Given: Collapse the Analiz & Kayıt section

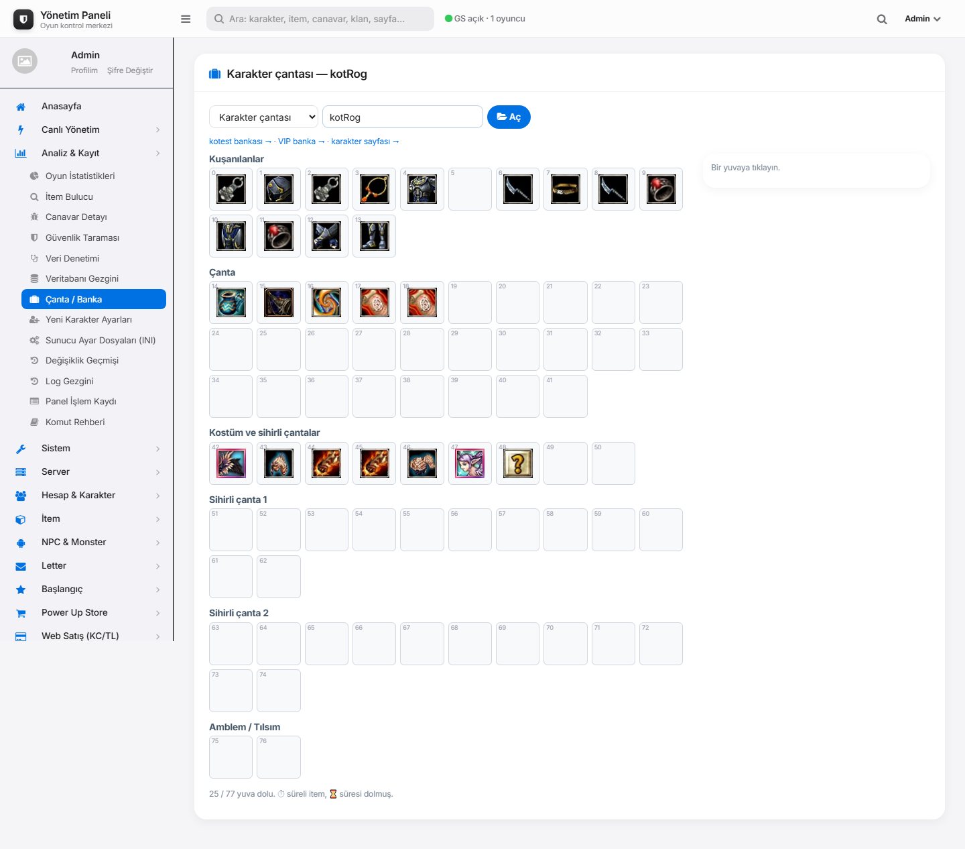Looking at the screenshot, I should tap(87, 153).
